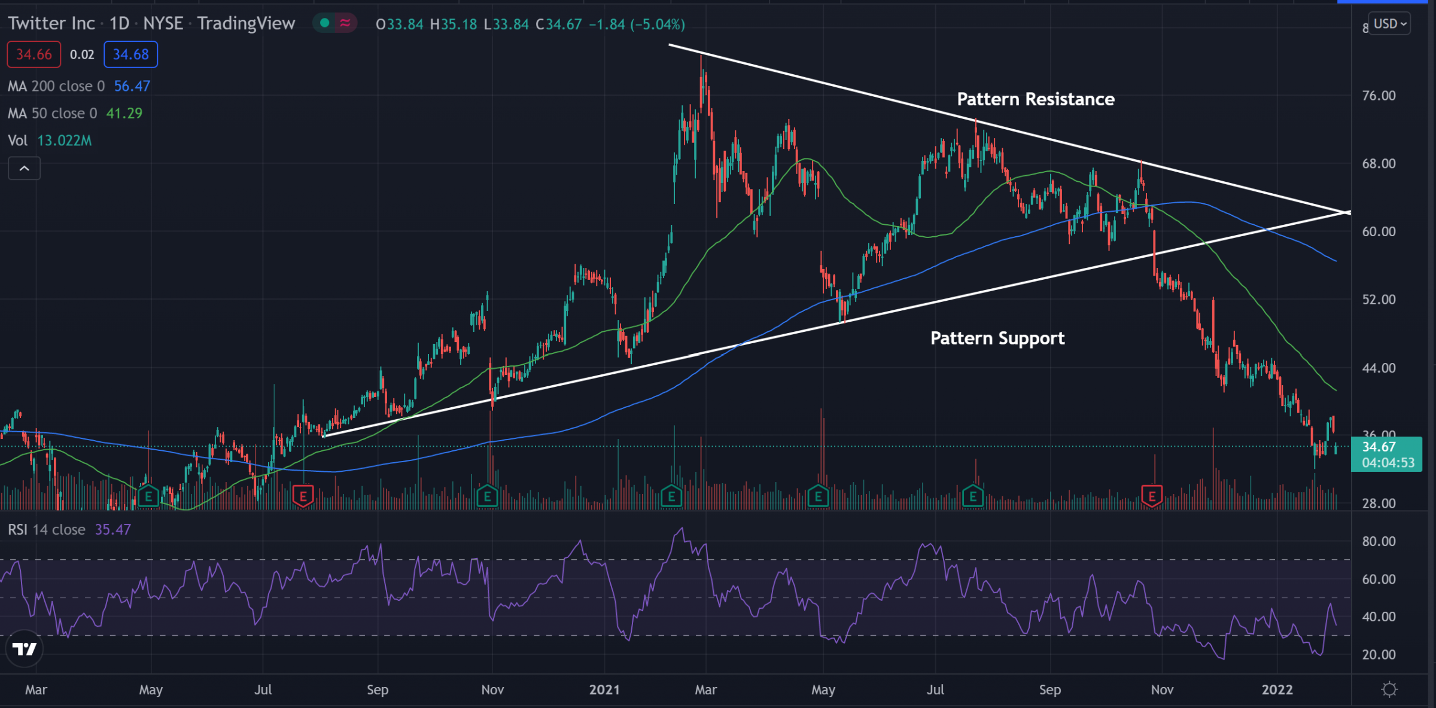Select the Pattern Resistance text annotation
Viewport: 1436px width, 708px height.
(1036, 99)
